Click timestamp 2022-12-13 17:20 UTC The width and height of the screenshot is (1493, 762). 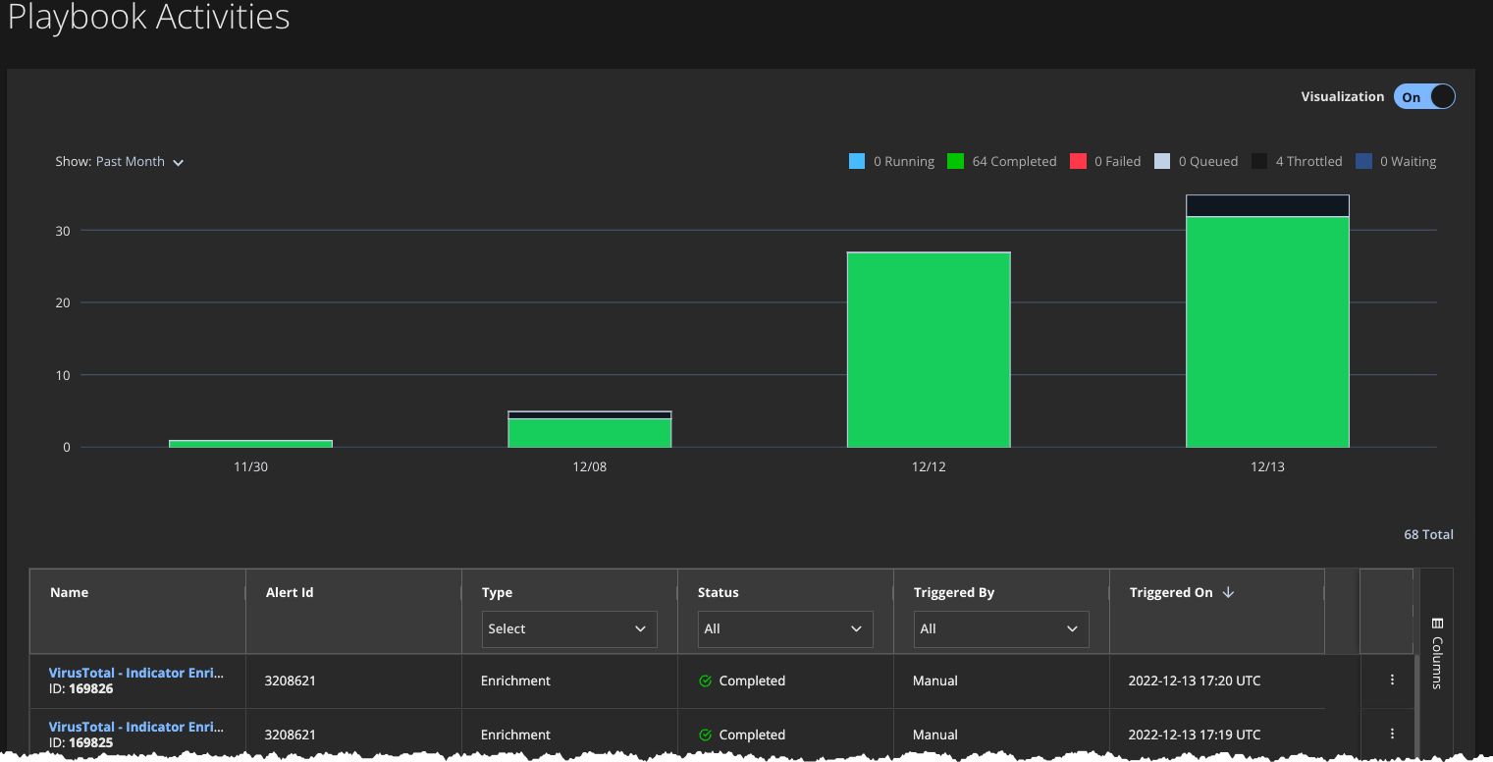pyautogui.click(x=1195, y=680)
